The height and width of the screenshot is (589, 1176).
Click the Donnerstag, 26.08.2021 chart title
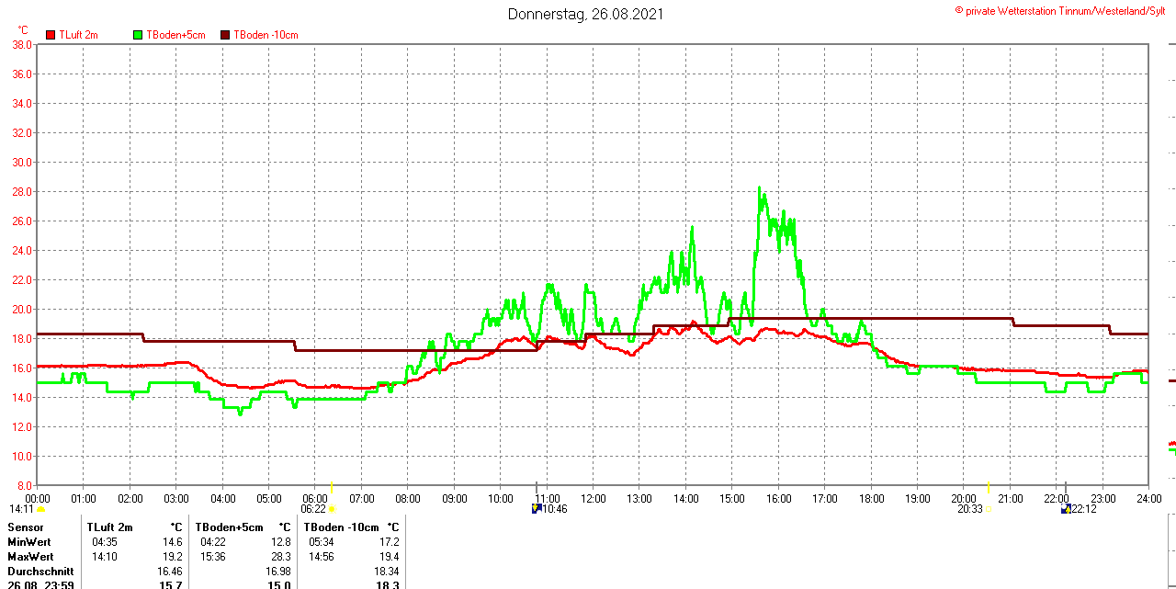pos(585,14)
